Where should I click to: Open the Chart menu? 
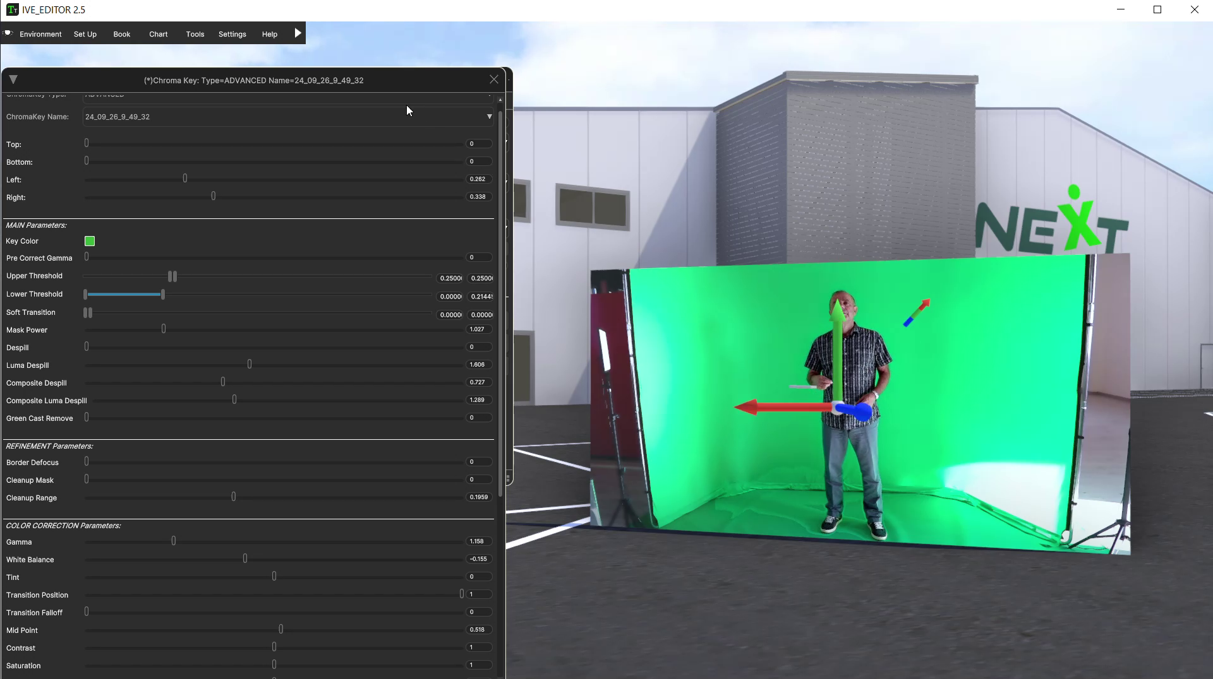pos(157,34)
